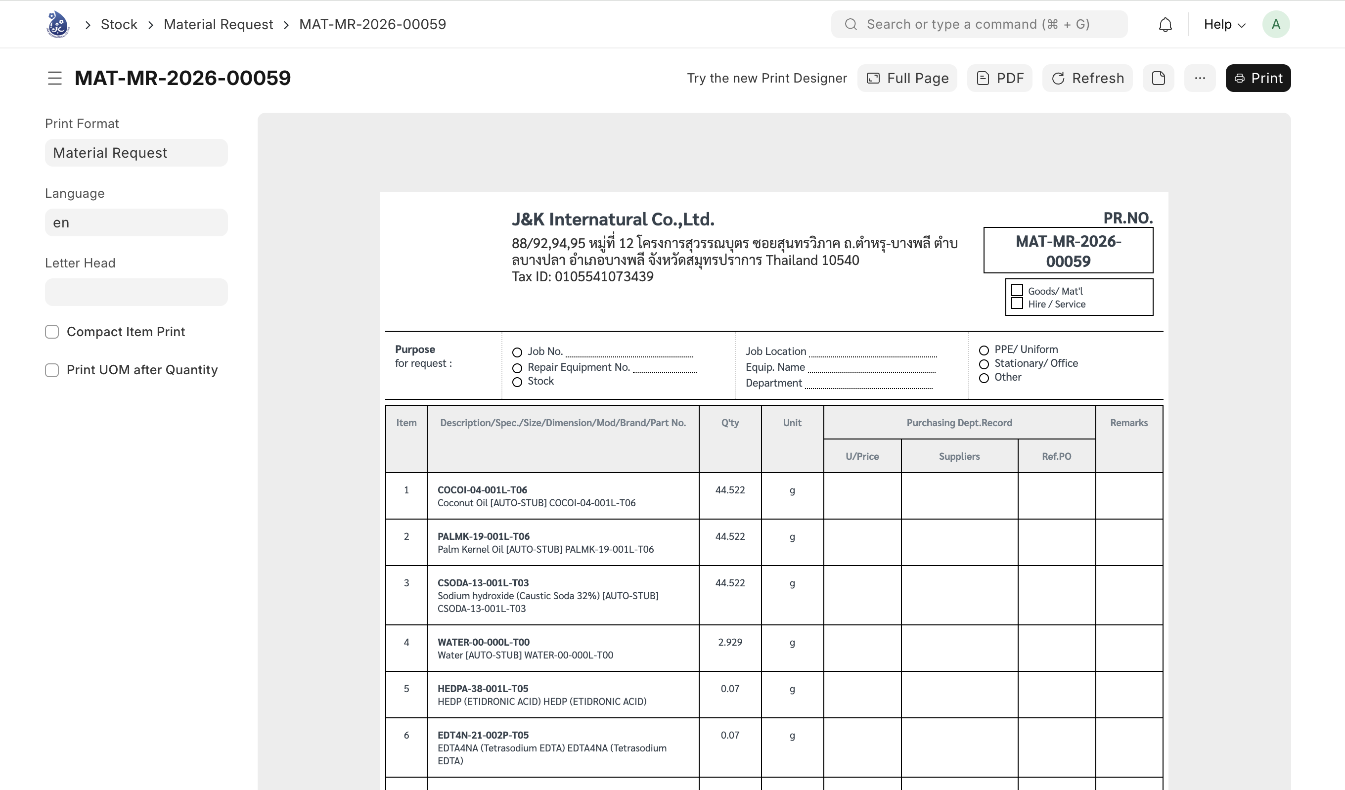Open the Print Format dropdown
The width and height of the screenshot is (1345, 790).
pyautogui.click(x=136, y=153)
